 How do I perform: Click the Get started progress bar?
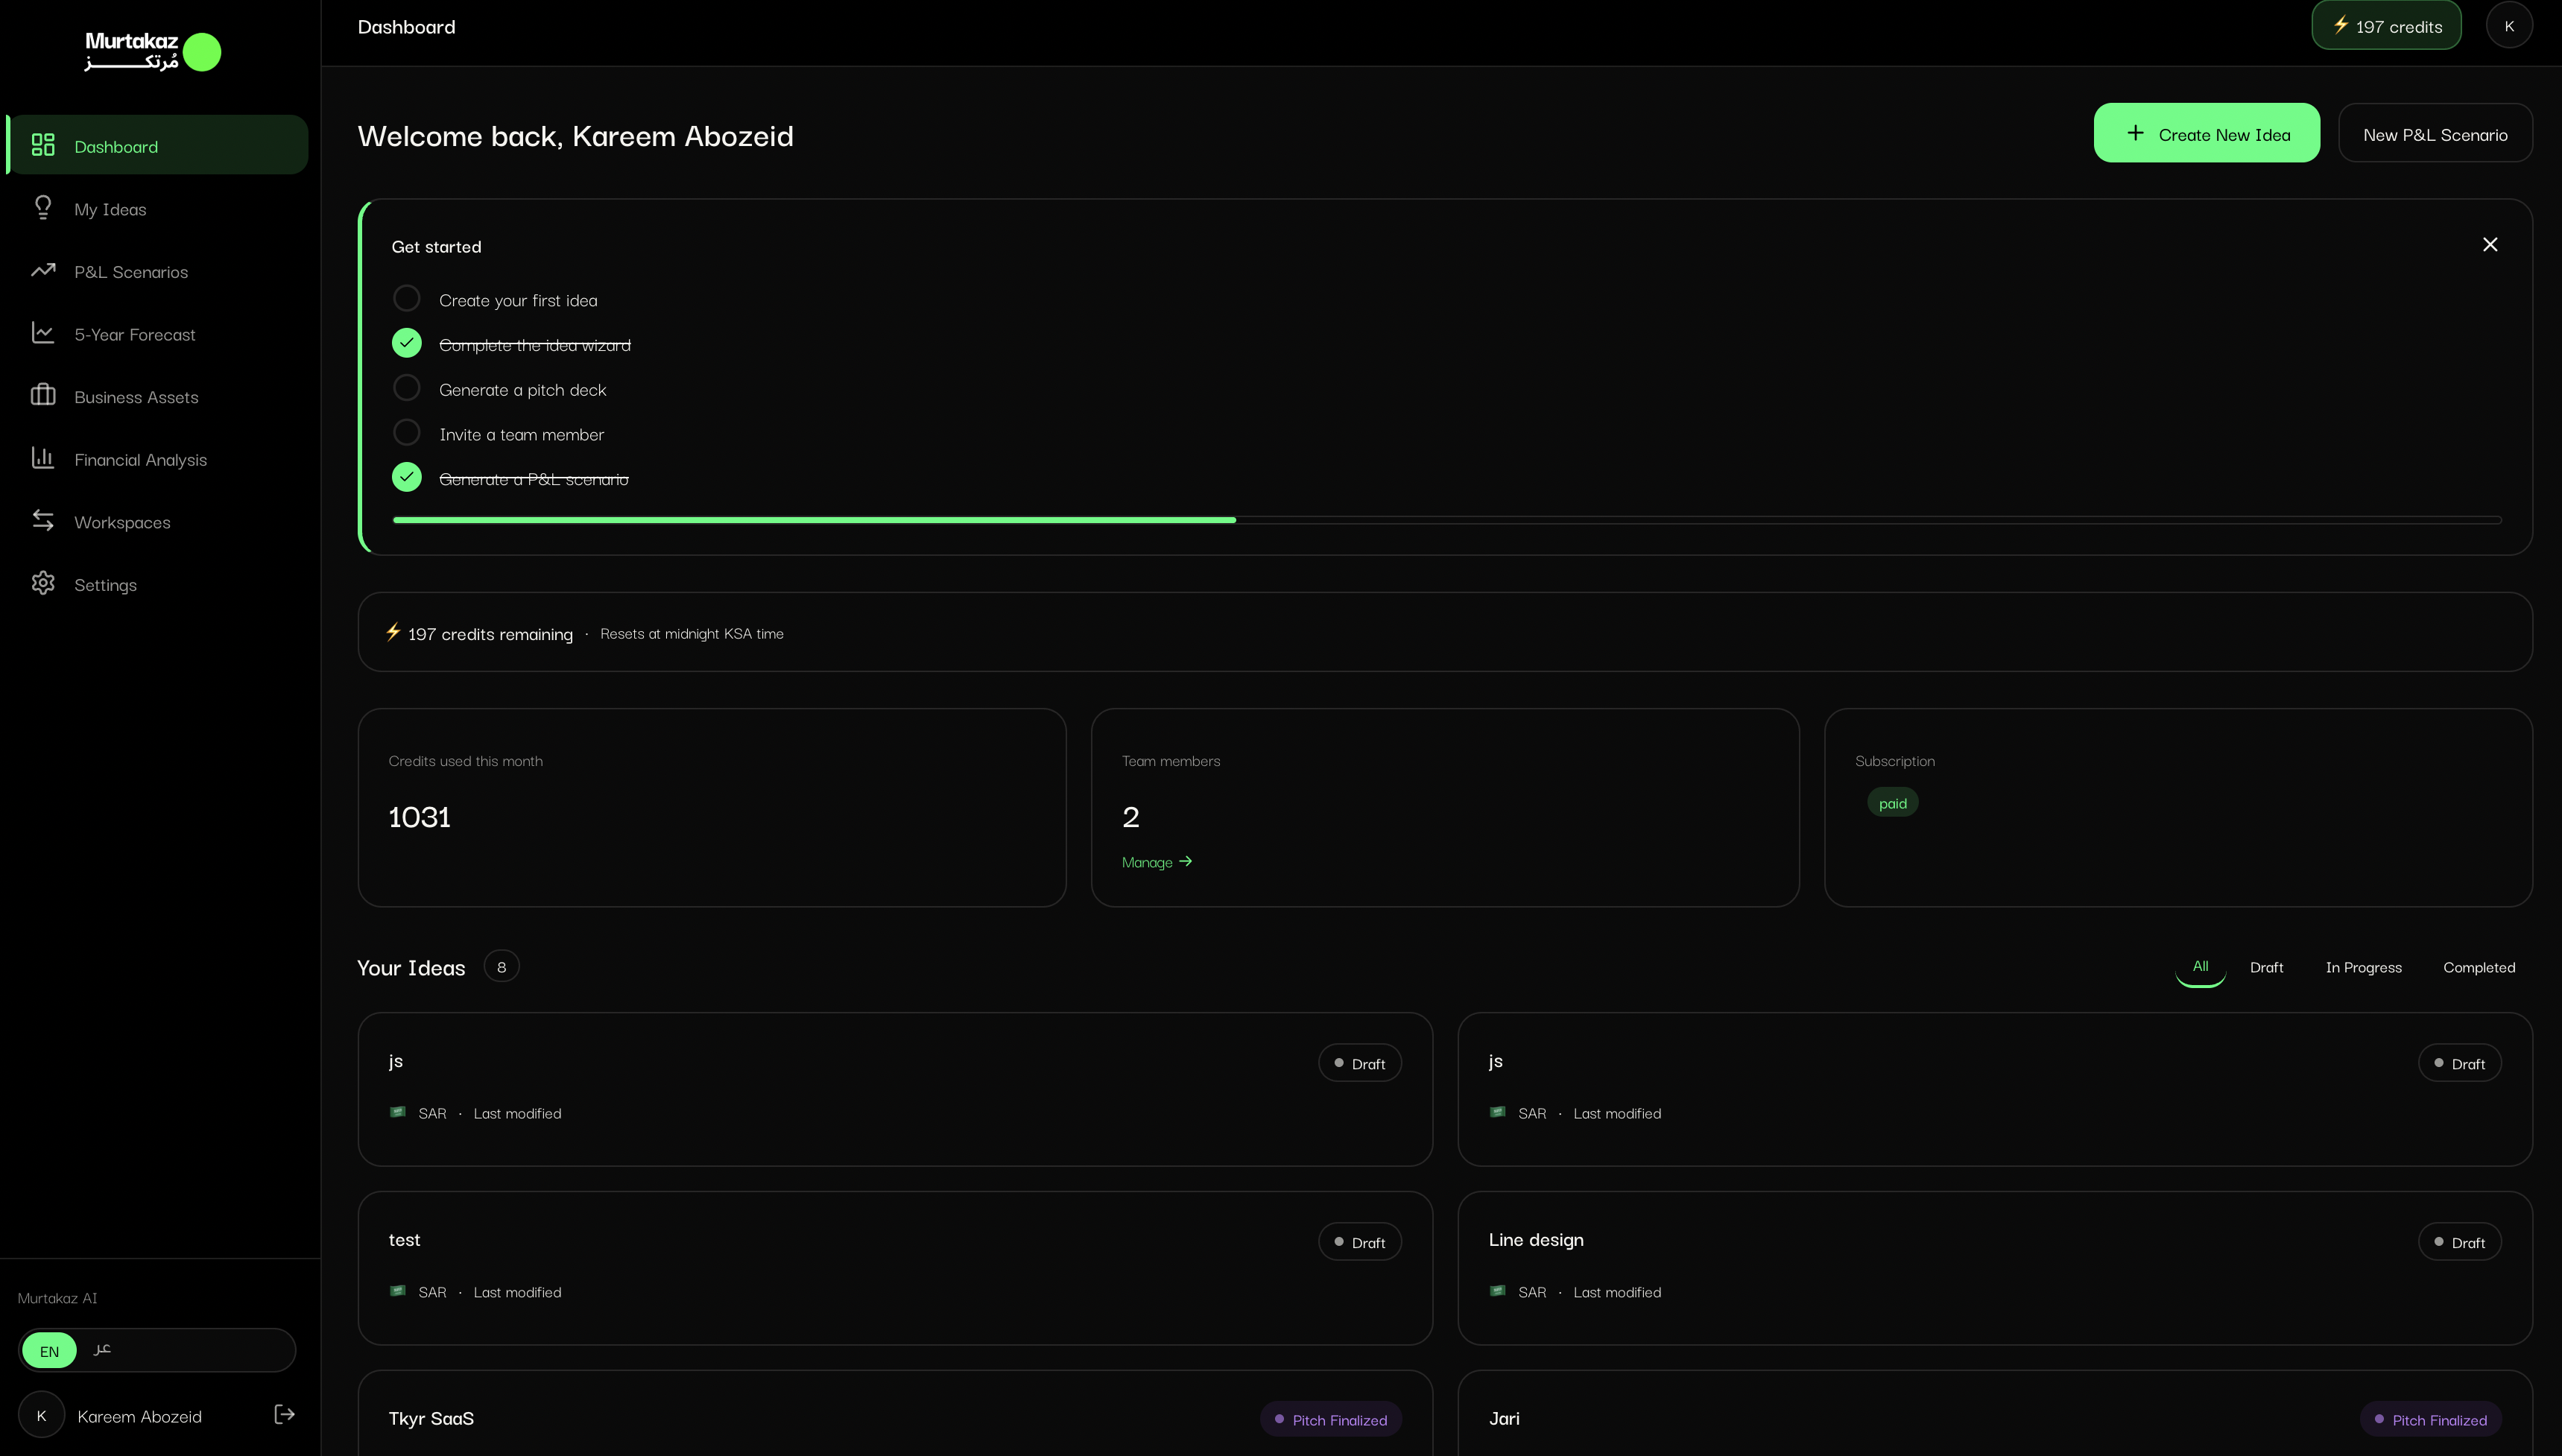point(1447,520)
